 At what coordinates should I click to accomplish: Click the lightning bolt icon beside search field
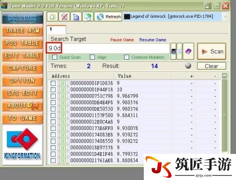180,51
